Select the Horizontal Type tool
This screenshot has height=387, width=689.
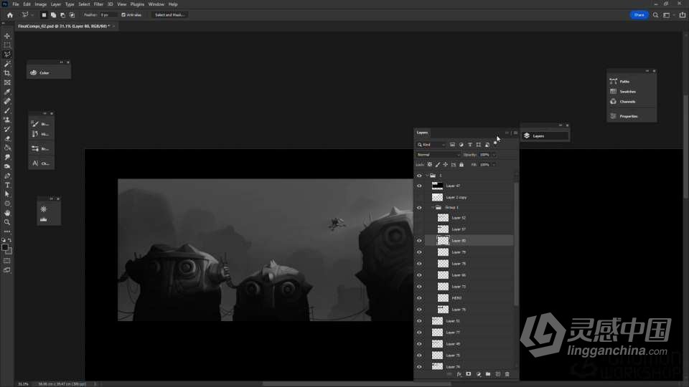point(7,185)
